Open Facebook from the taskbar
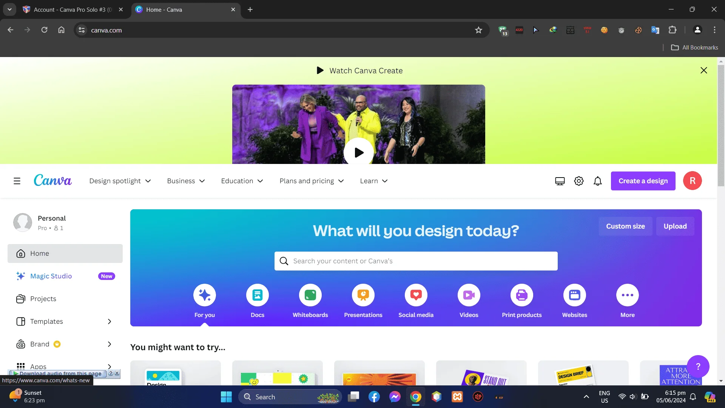Viewport: 725px width, 408px height. 374,397
